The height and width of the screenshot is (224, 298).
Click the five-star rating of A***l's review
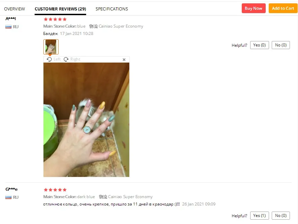pyautogui.click(x=55, y=19)
